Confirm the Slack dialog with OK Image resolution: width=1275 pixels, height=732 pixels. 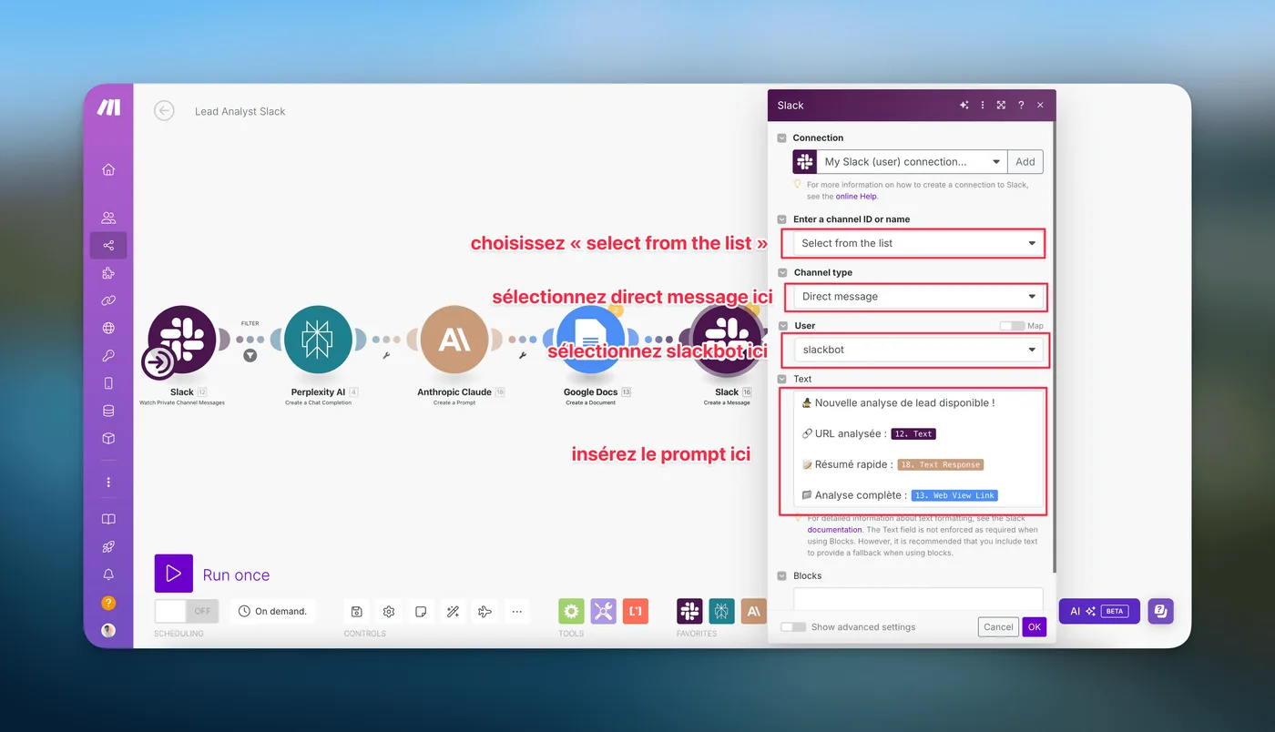point(1034,626)
